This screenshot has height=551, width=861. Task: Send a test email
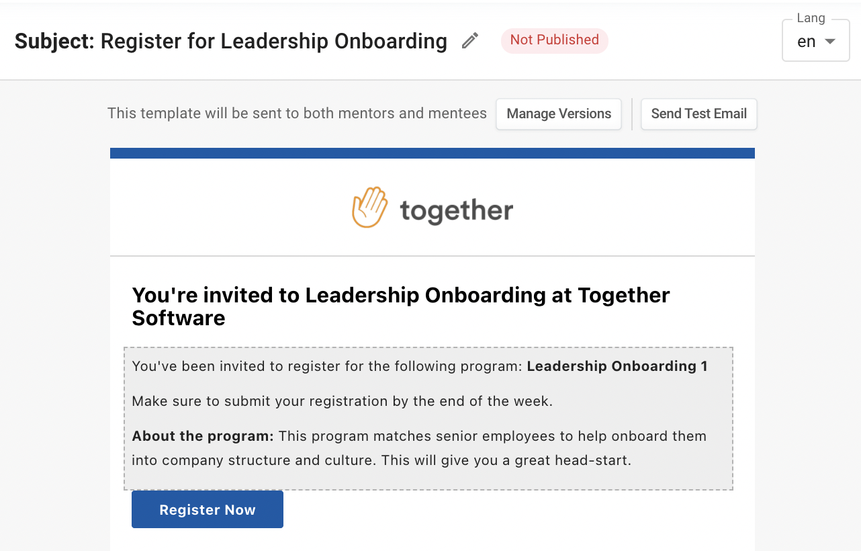(x=699, y=114)
